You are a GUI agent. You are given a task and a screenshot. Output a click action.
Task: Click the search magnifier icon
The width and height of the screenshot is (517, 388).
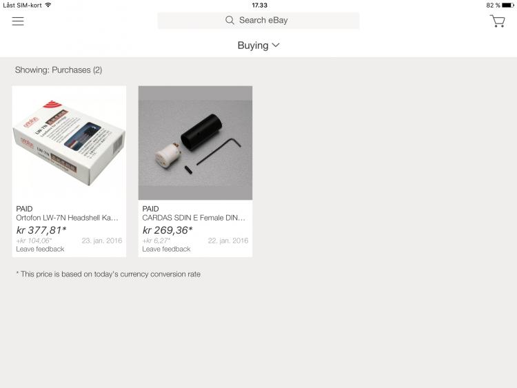pyautogui.click(x=230, y=21)
